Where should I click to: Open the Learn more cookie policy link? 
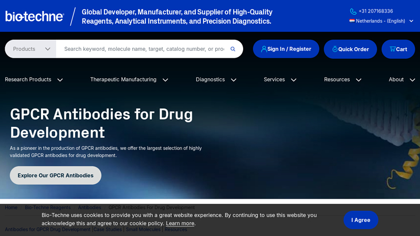click(x=180, y=223)
